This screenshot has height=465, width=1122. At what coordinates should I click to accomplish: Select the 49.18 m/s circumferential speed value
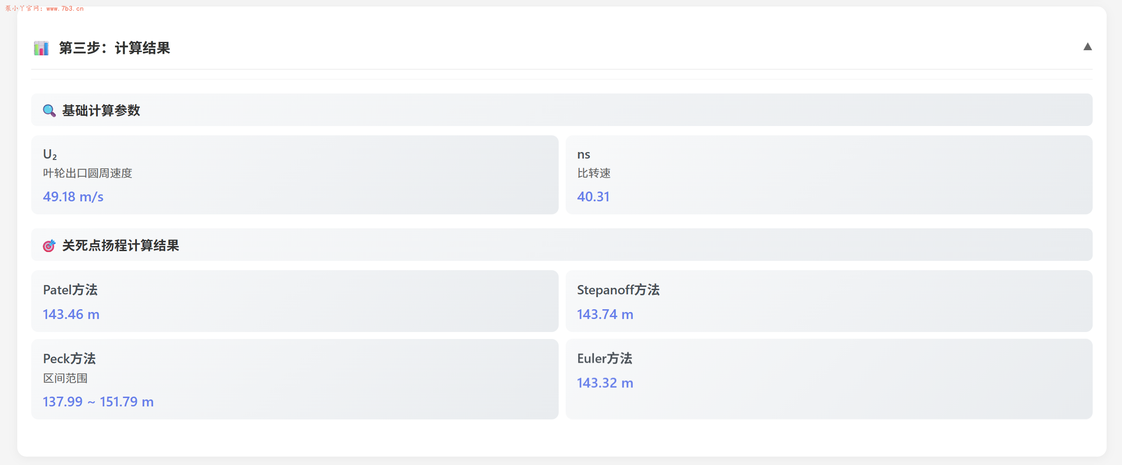click(x=73, y=196)
